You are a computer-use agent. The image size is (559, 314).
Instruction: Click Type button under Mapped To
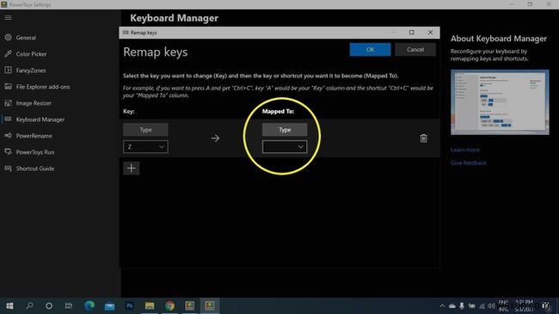[285, 130]
